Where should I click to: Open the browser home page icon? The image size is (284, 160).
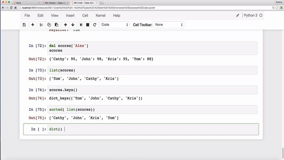16,8
